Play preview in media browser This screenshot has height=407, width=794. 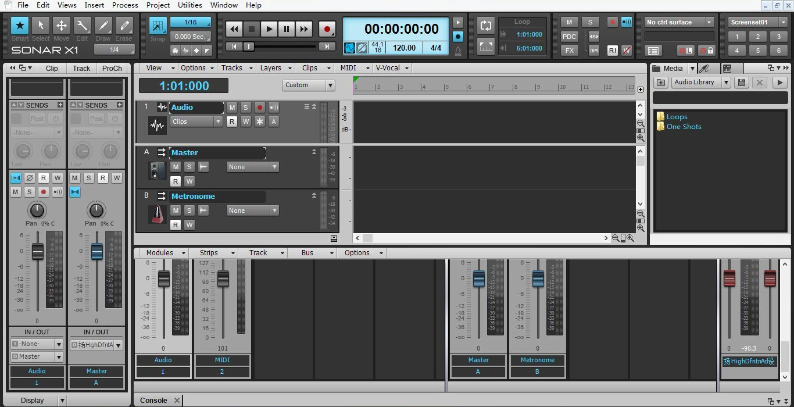779,83
